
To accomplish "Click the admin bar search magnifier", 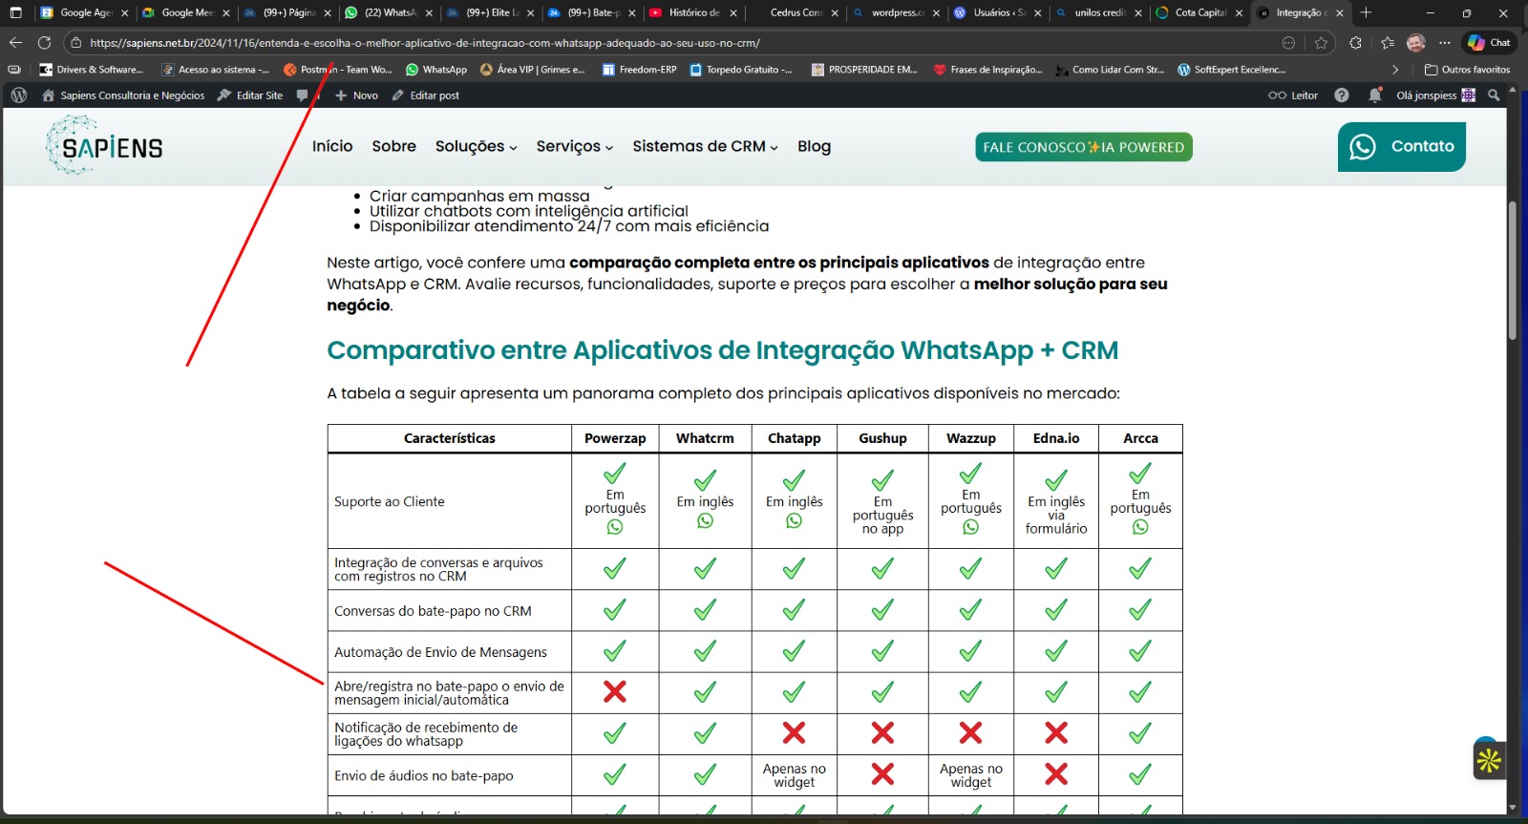I will point(1494,95).
